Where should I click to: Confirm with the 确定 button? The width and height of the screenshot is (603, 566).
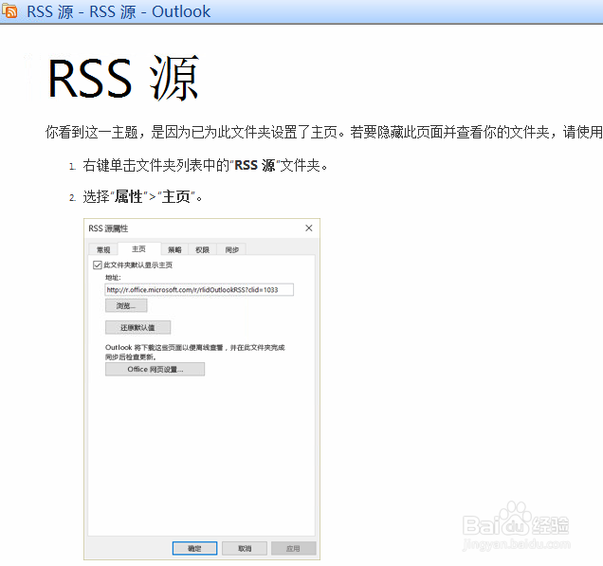[x=194, y=548]
